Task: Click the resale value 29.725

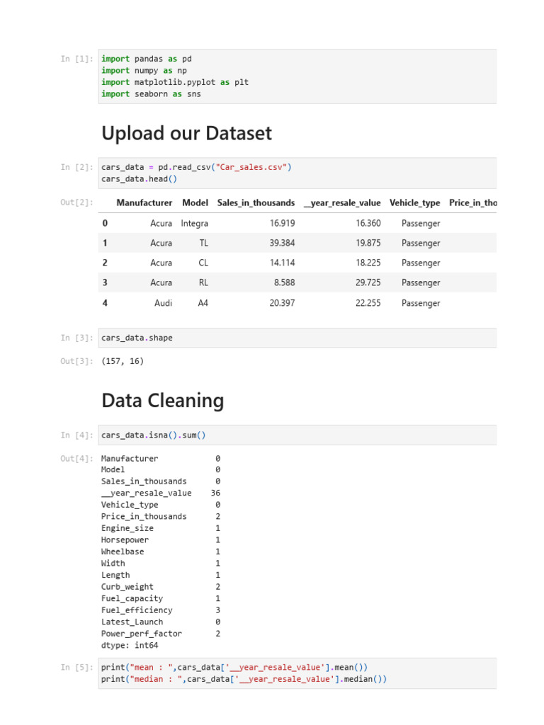Action: pyautogui.click(x=368, y=282)
